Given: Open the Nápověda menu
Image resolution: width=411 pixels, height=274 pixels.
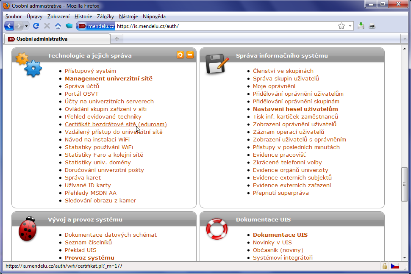Looking at the screenshot, I should pos(154,17).
